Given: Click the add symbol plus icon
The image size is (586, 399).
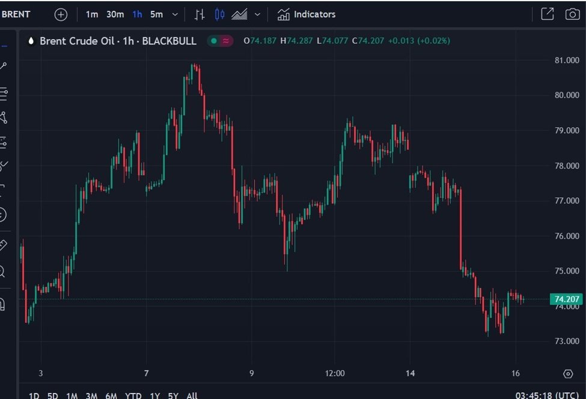Looking at the screenshot, I should click(x=61, y=14).
